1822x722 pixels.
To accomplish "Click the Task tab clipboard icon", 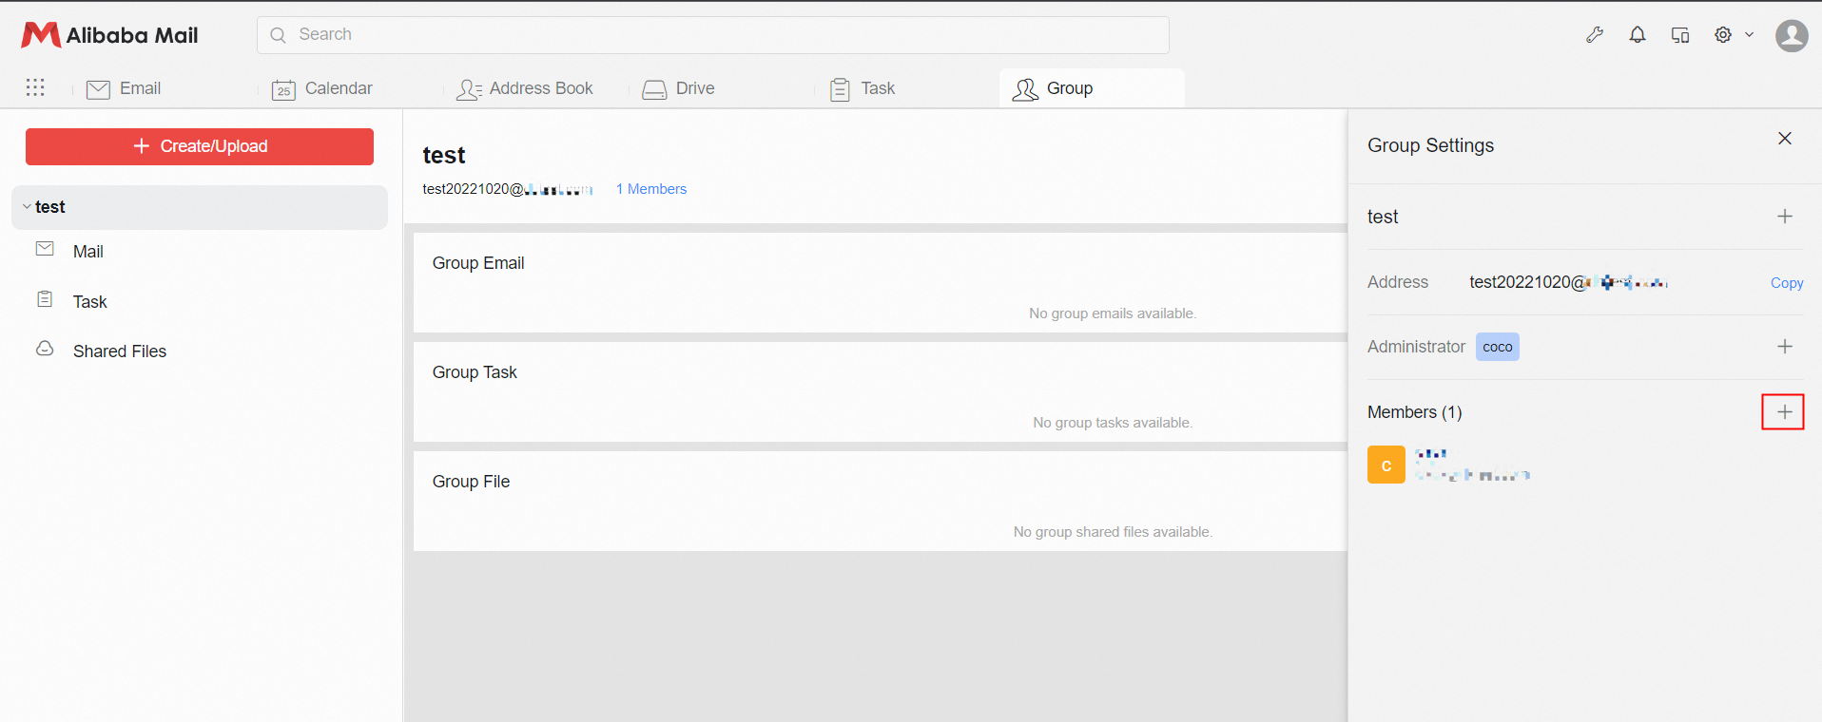I will pyautogui.click(x=840, y=89).
